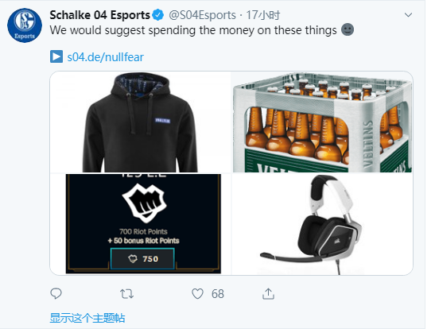Click the blue verified badge
Viewport: 435px width, 329px height.
158,15
